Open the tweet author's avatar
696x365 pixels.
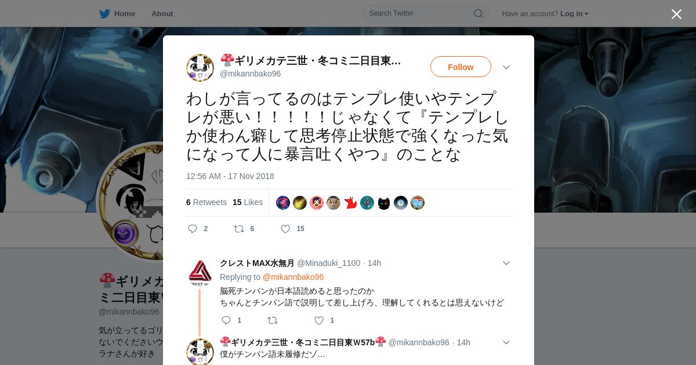pos(200,68)
